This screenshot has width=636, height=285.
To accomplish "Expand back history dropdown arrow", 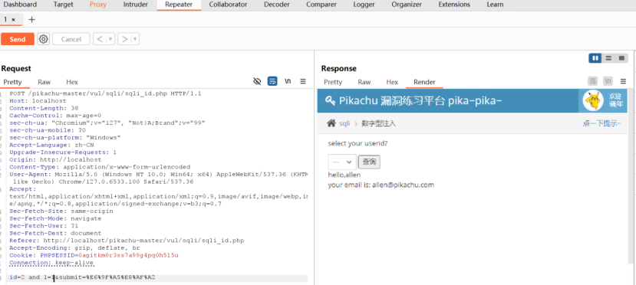I will point(110,39).
